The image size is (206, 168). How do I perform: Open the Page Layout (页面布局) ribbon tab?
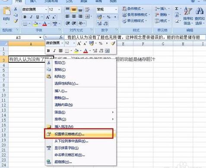(x=51, y=1)
